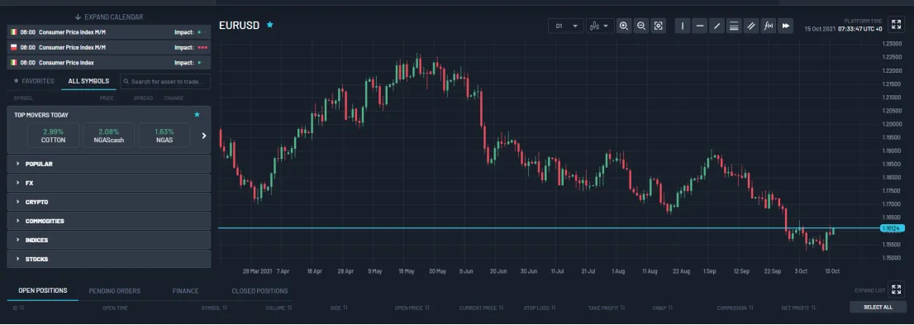This screenshot has height=325, width=914.
Task: Switch to the All Symbols tab
Action: 88,81
